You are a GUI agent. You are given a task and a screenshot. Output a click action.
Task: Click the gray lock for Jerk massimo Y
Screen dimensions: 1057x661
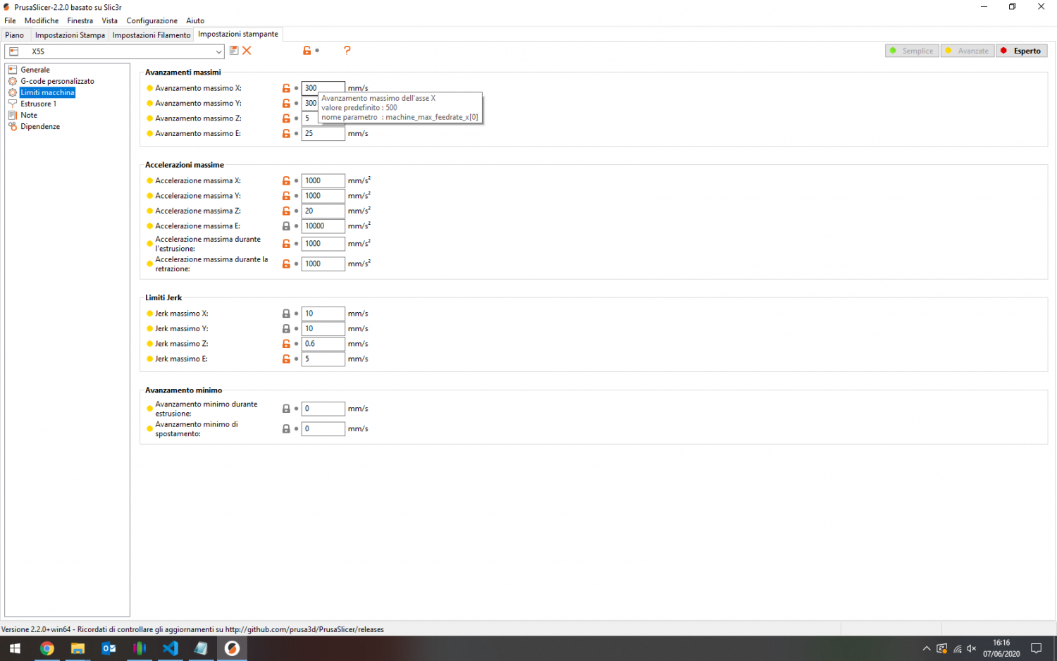click(x=286, y=329)
